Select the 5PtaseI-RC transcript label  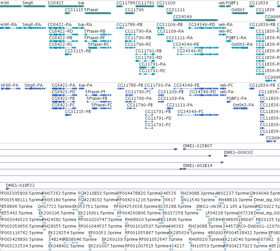pyautogui.click(x=98, y=44)
